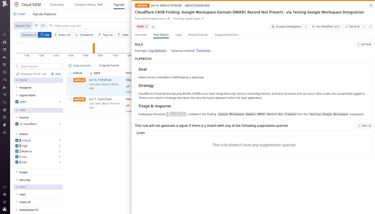Click the Add facet button
The width and height of the screenshot is (375, 214).
[x=56, y=74]
